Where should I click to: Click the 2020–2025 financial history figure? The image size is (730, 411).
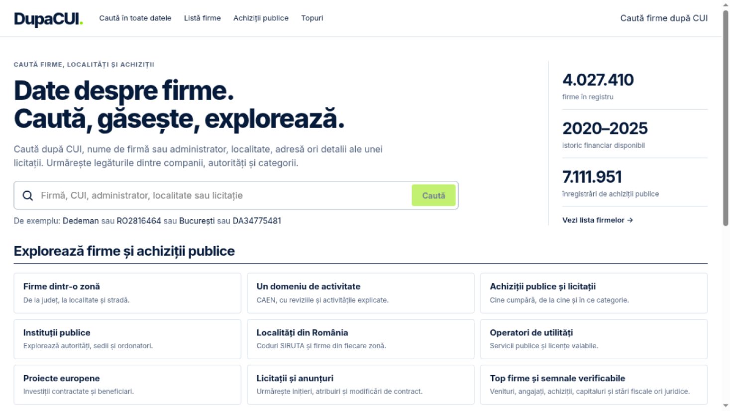(x=605, y=129)
